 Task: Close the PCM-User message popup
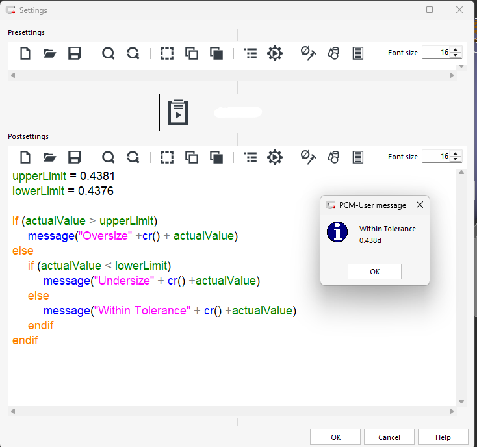point(419,205)
